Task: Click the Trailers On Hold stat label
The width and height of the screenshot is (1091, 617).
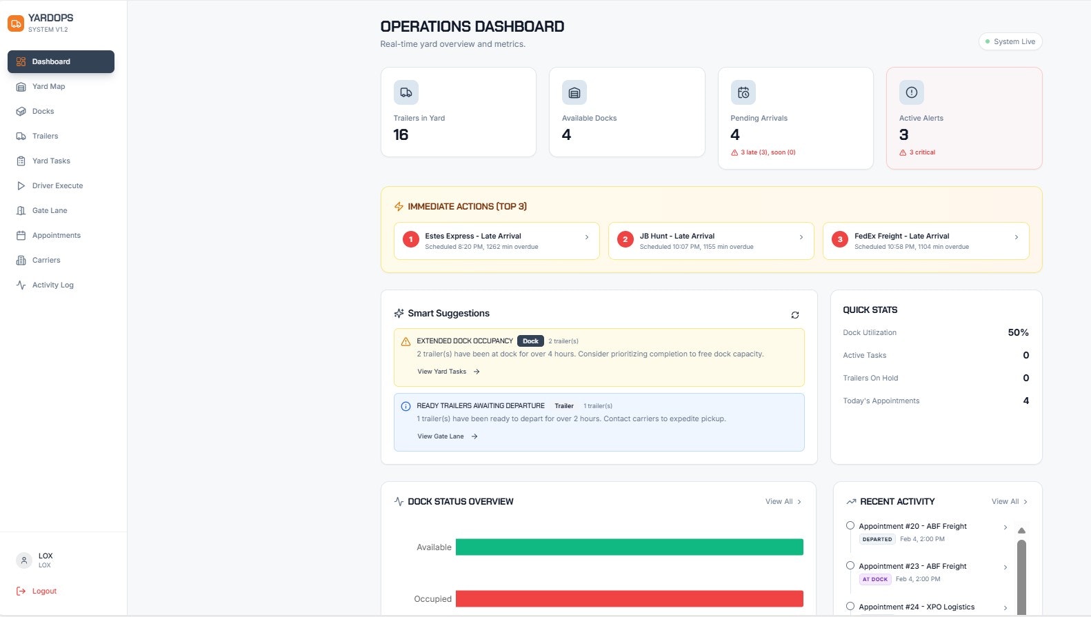Action: tap(870, 378)
